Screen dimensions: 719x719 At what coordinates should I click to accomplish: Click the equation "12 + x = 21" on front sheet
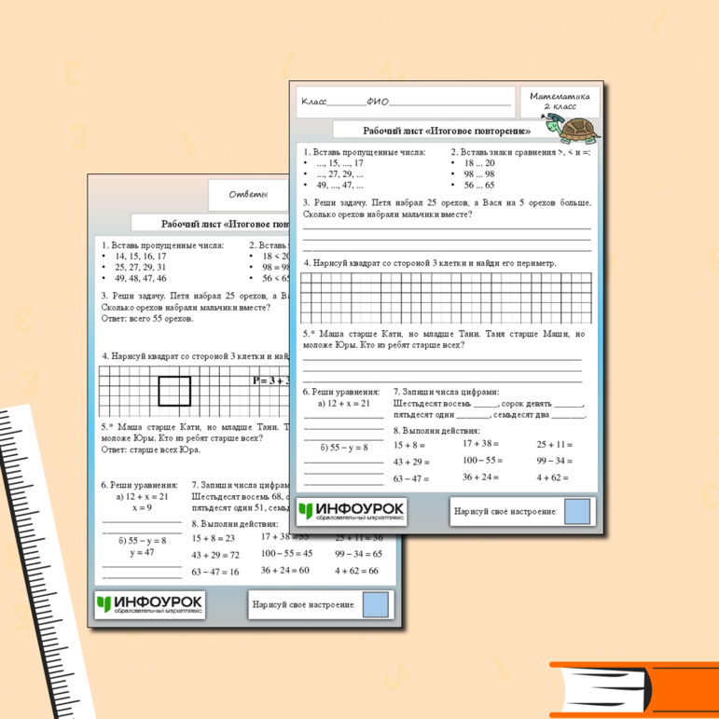point(343,403)
